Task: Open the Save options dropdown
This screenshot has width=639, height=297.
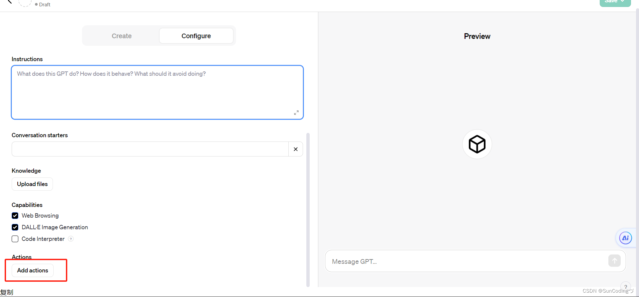Action: pyautogui.click(x=623, y=1)
